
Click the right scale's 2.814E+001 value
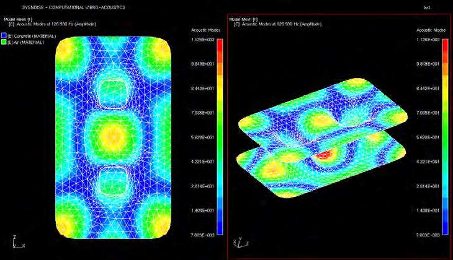(428, 186)
